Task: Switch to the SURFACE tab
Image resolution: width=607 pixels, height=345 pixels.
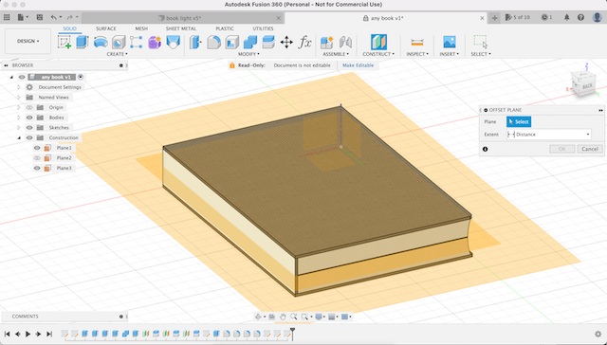Action: (x=105, y=28)
